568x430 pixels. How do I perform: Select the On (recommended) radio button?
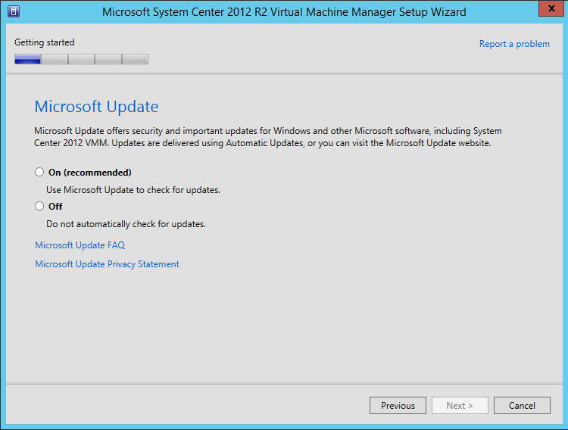click(x=39, y=172)
